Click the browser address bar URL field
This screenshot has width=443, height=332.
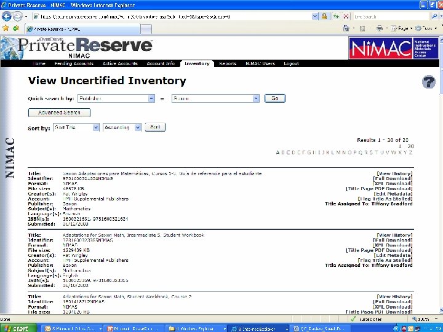pyautogui.click(x=172, y=17)
